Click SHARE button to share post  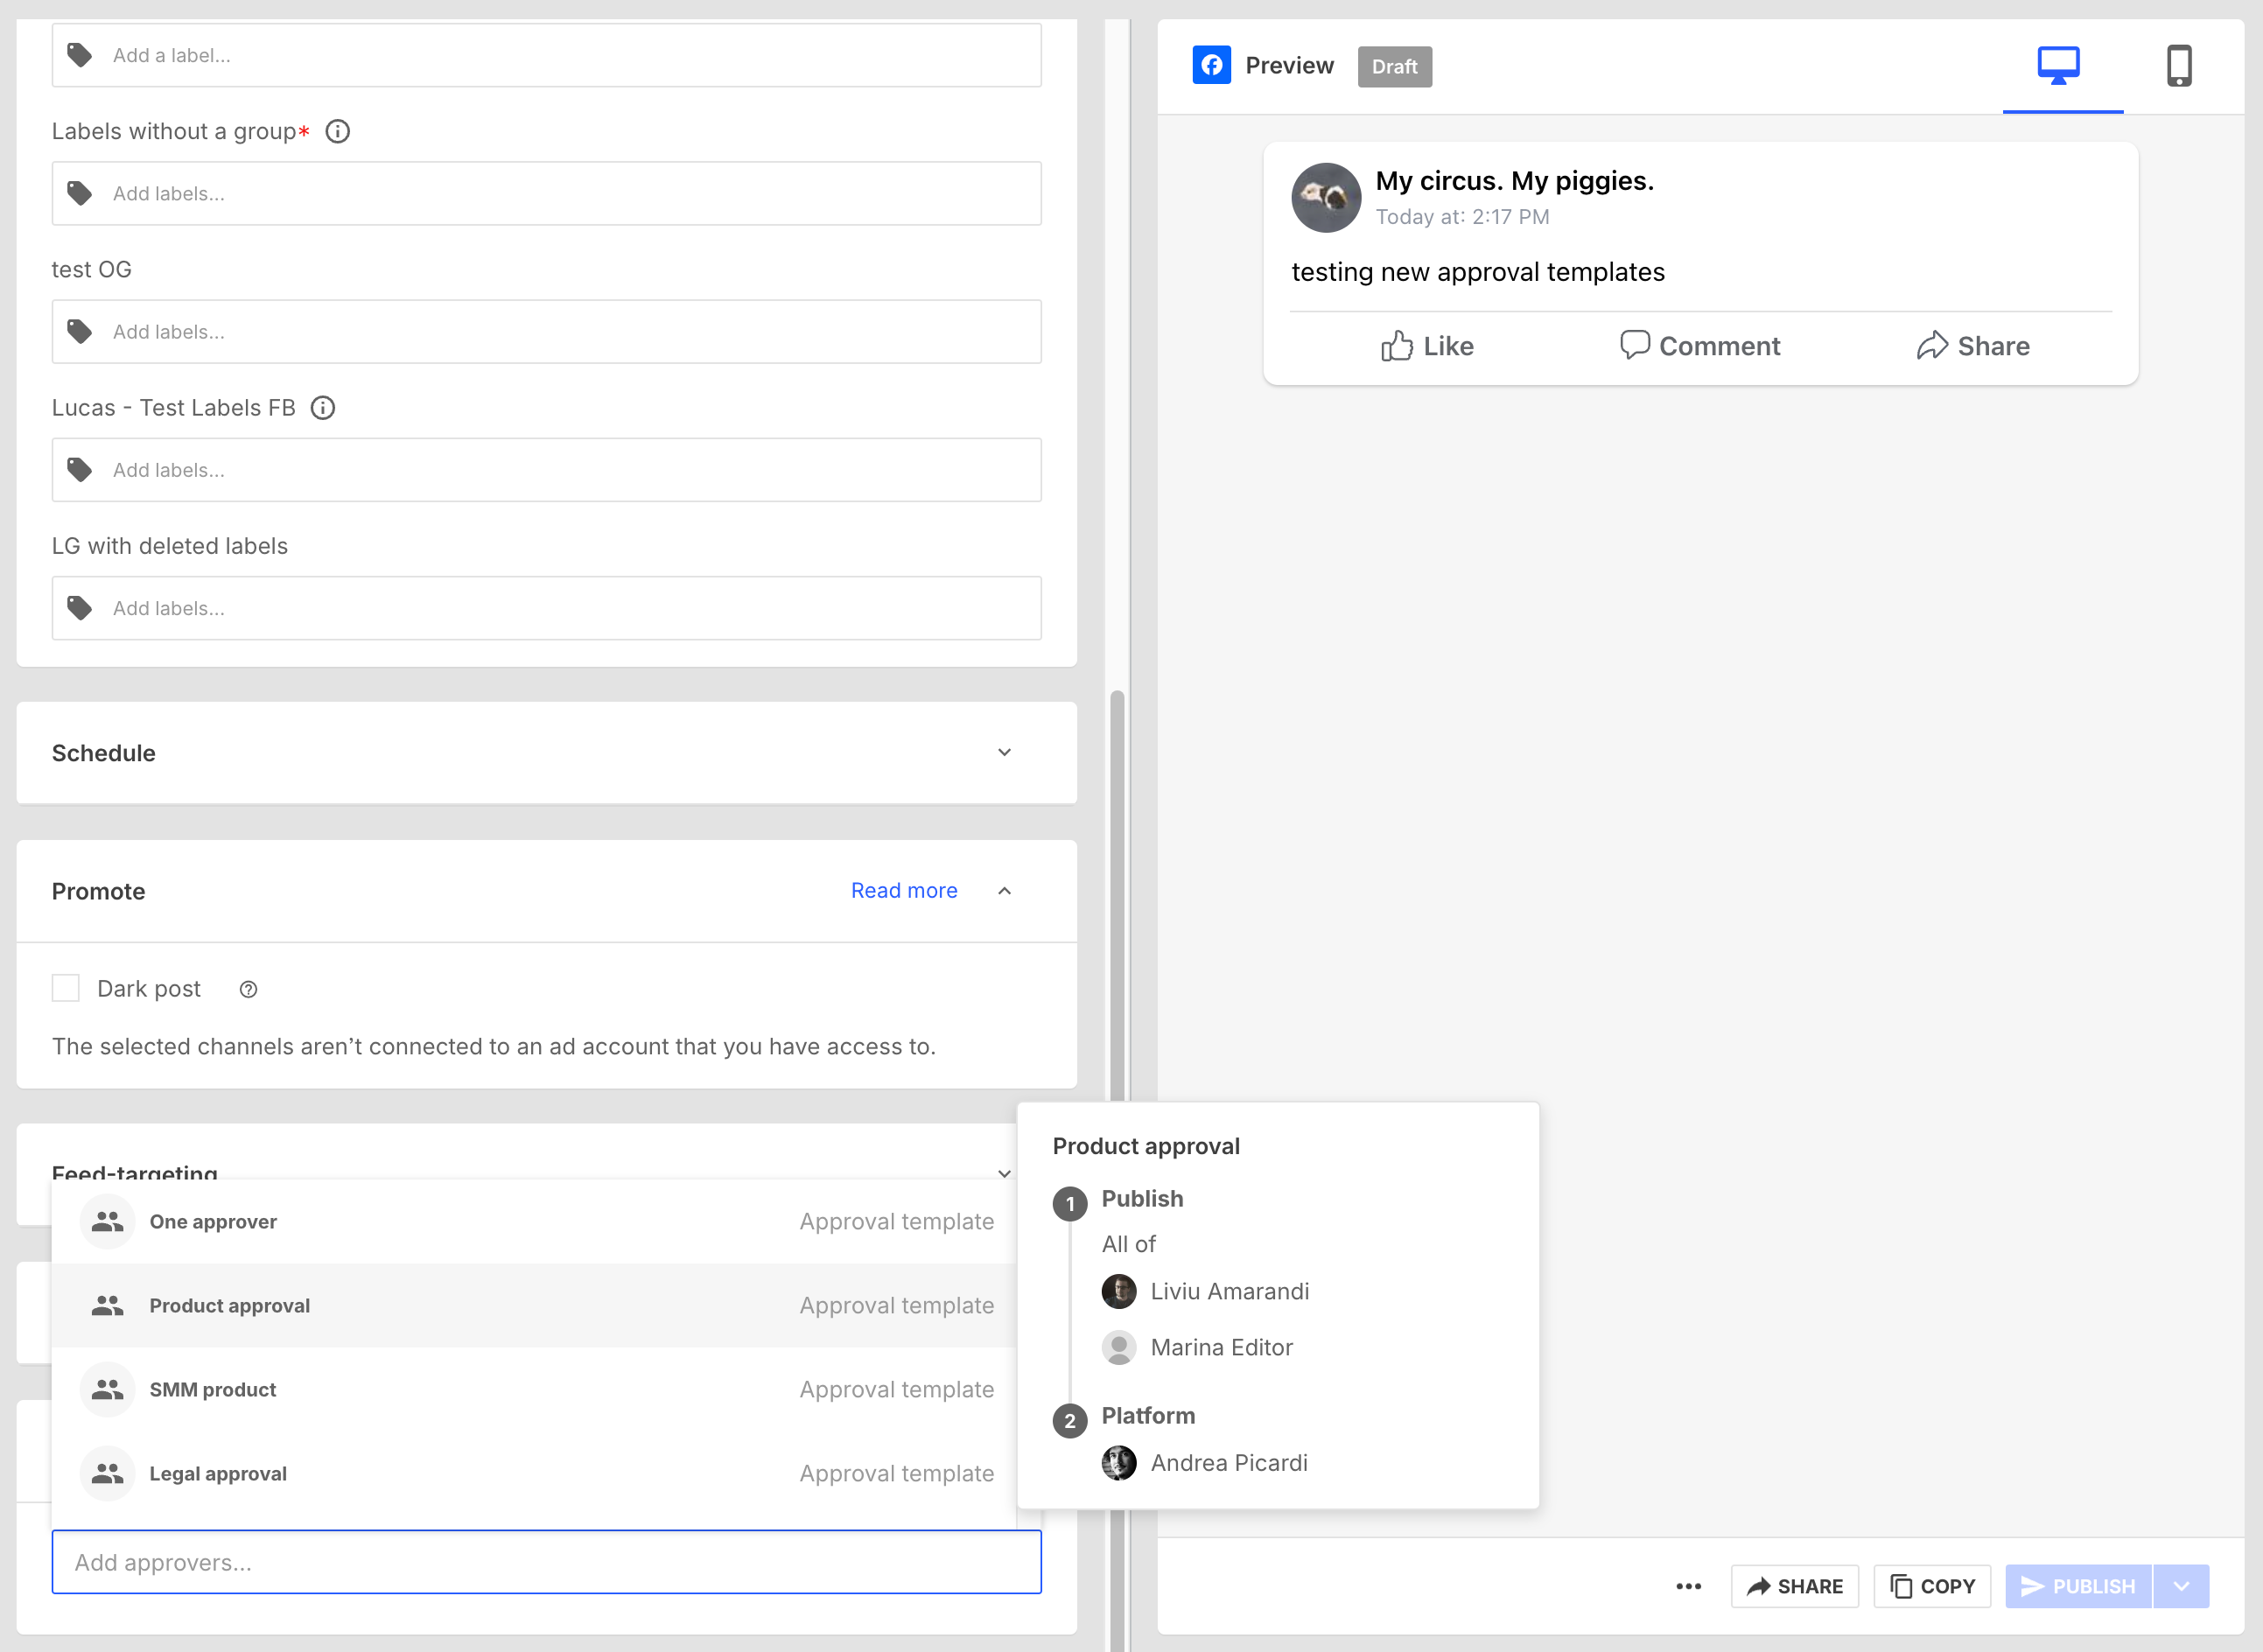tap(1796, 1587)
